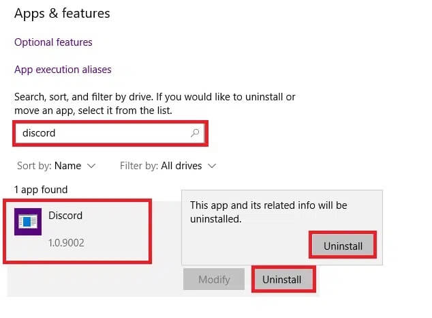Click the app search field containing discord
Image resolution: width=432 pixels, height=318 pixels.
coord(110,133)
